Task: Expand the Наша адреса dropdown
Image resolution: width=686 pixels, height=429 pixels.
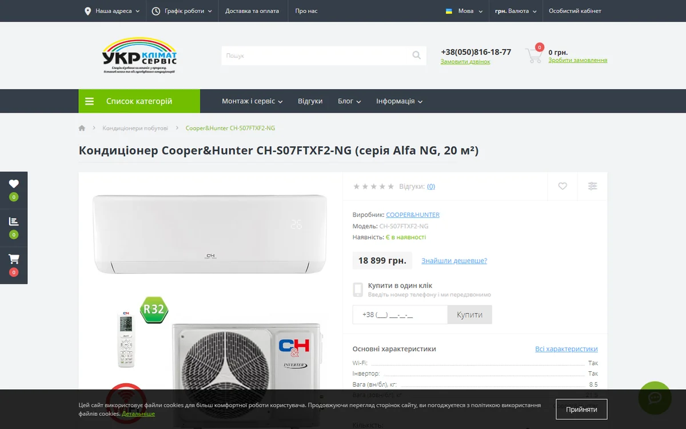Action: 112,11
